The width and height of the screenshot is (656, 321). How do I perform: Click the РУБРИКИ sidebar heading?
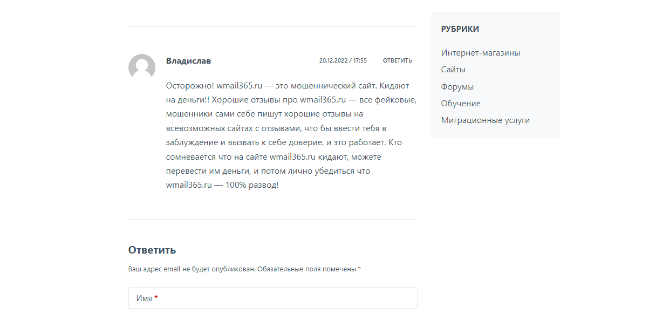coord(460,29)
